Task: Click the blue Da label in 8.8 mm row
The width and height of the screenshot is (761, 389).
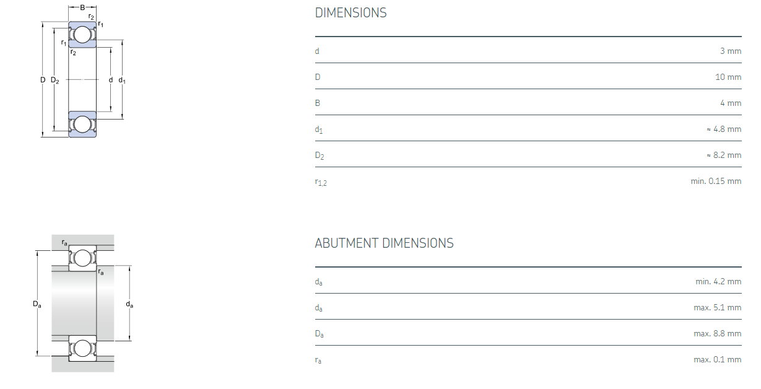Action: [x=319, y=334]
